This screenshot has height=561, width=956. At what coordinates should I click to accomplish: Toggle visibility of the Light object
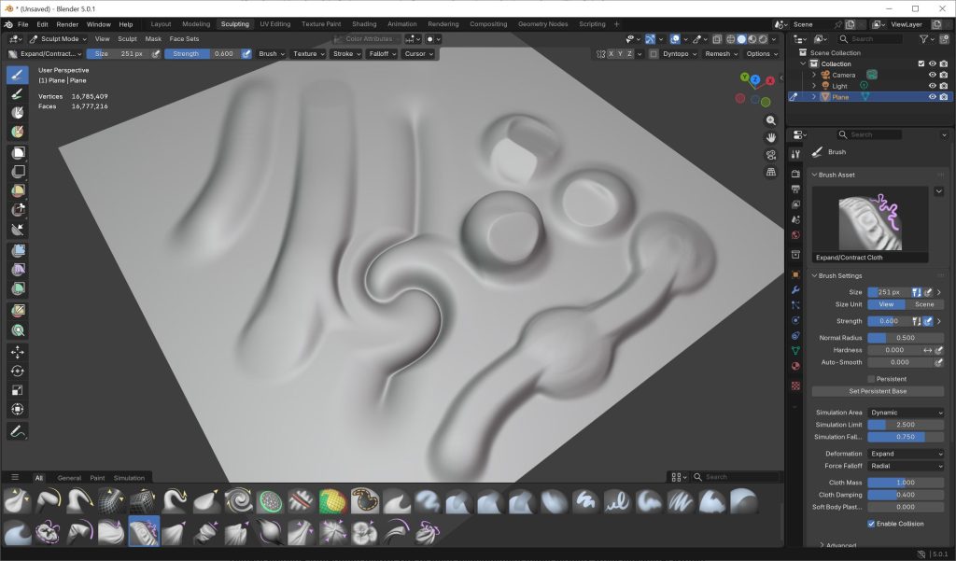coord(933,86)
